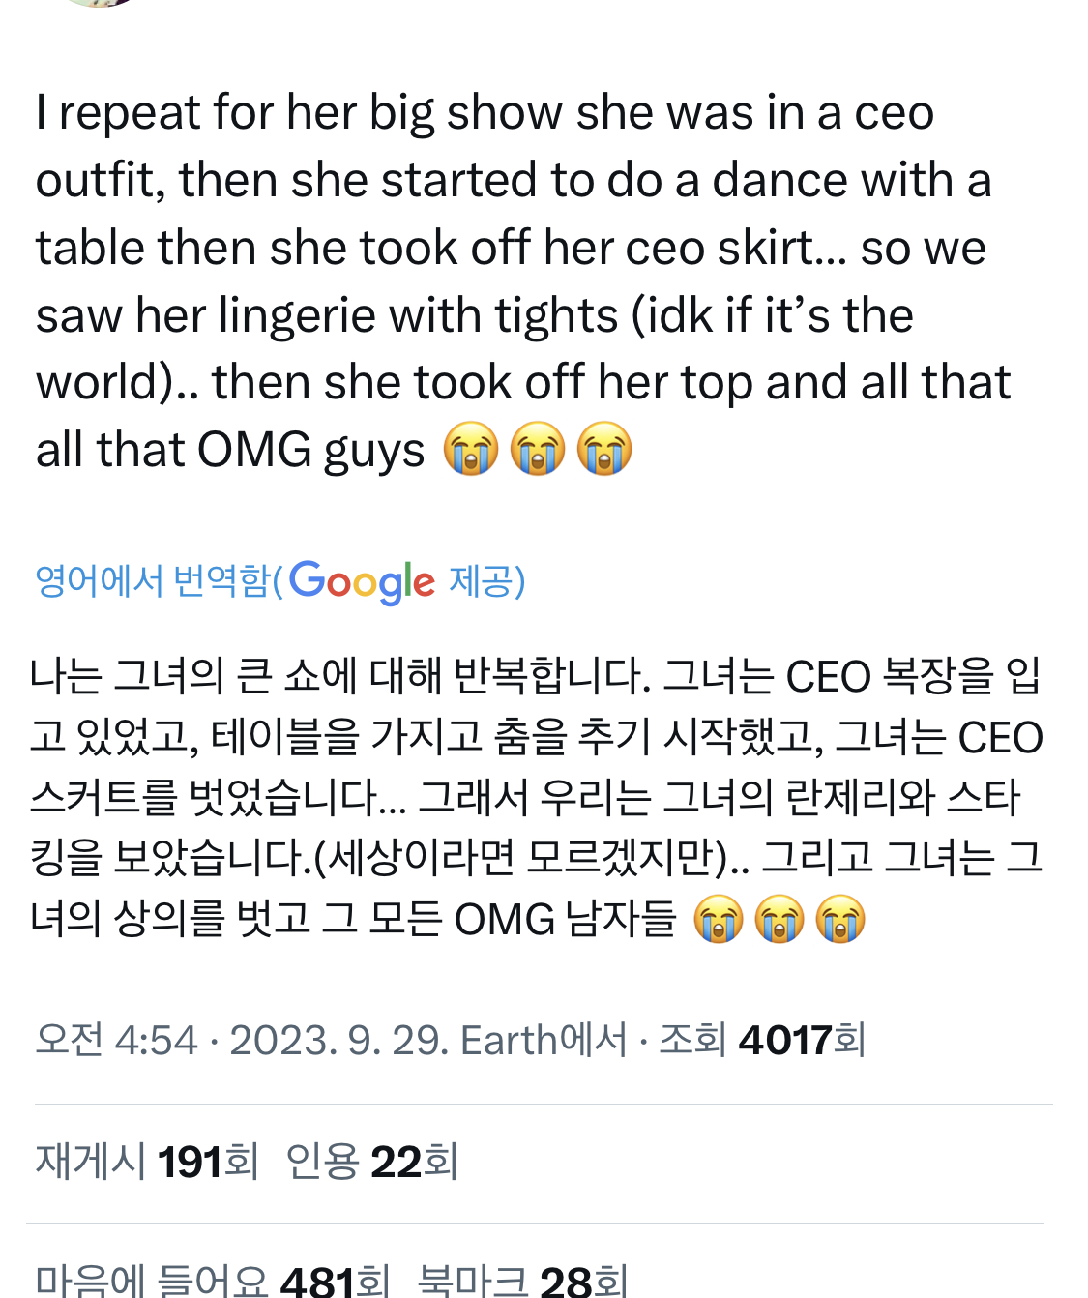
Task: Tap the profile avatar at the top
Action: tap(100, 3)
